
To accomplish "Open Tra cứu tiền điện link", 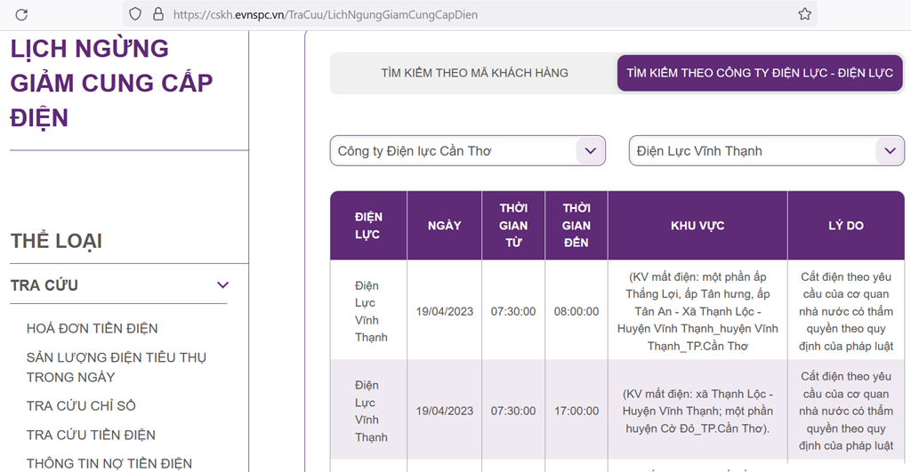I will (x=91, y=435).
